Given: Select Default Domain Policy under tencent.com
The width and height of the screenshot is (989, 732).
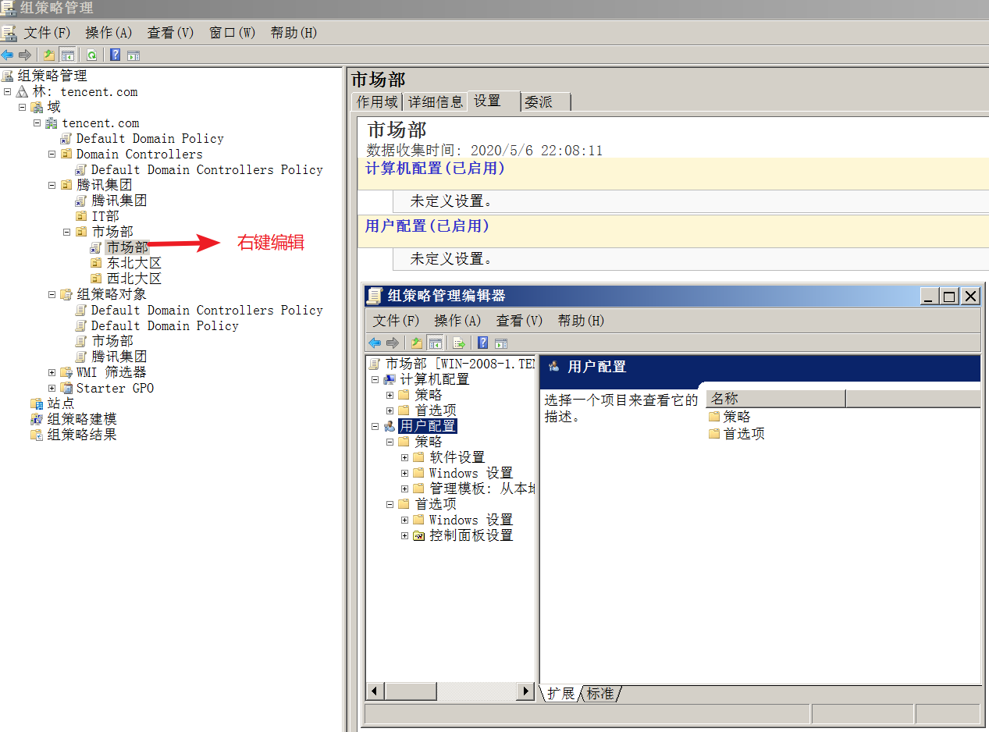Looking at the screenshot, I should pos(150,138).
